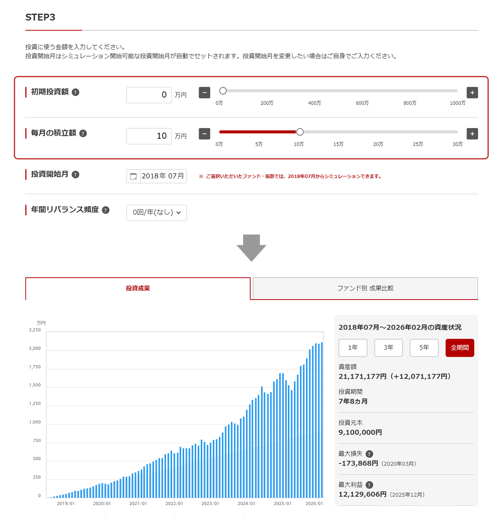Switch to ファンド別 成果比較 tab
503x519 pixels.
365,289
